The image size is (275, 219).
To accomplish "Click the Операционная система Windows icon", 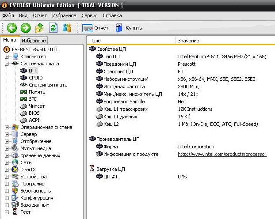I will click(x=15, y=127).
